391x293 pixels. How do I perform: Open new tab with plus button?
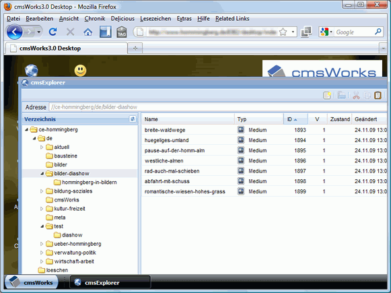pyautogui.click(x=135, y=48)
